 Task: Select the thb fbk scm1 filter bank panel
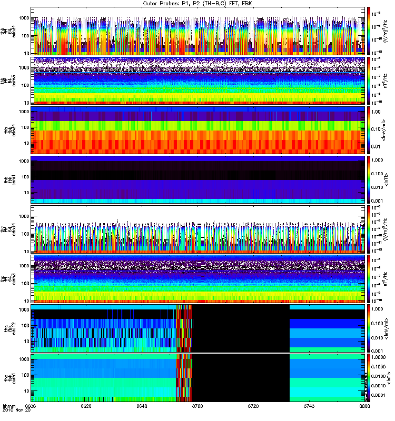point(198,179)
